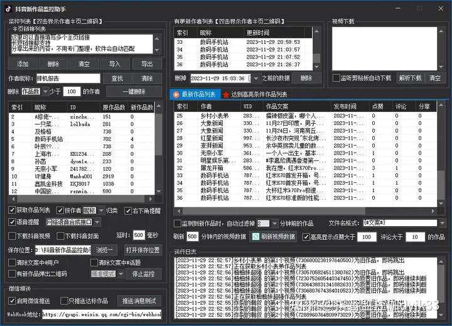Enable 只推送达标作品 checkbox

64,301
